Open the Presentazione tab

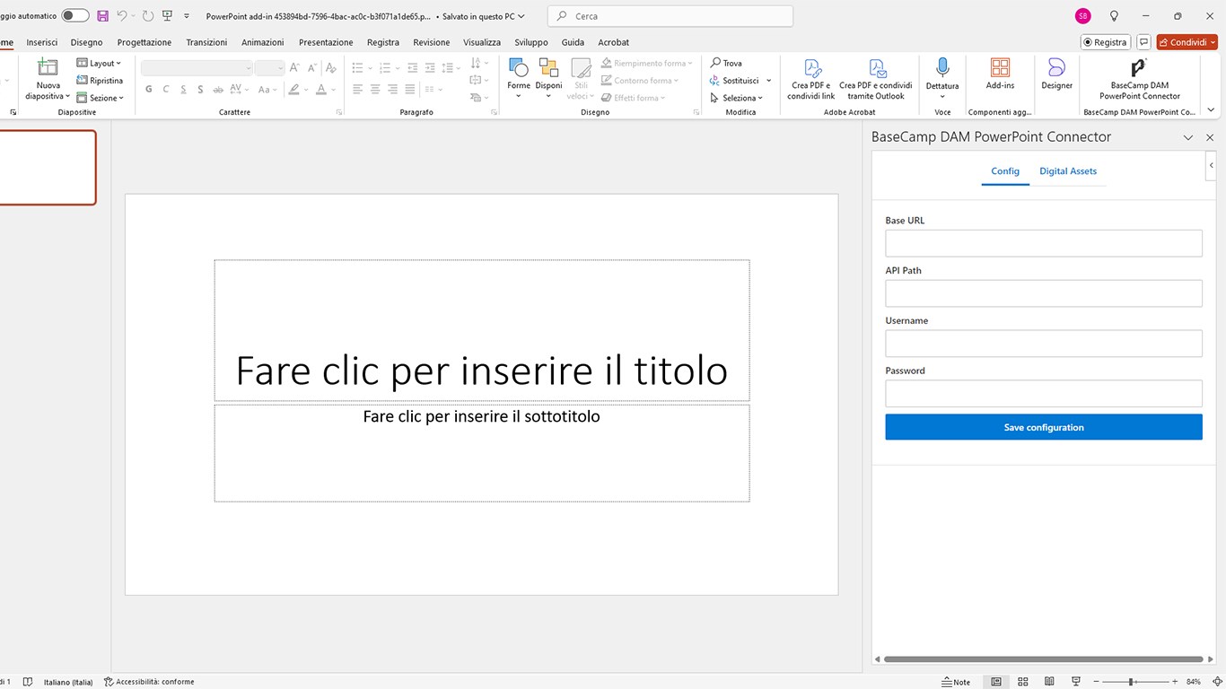(326, 42)
